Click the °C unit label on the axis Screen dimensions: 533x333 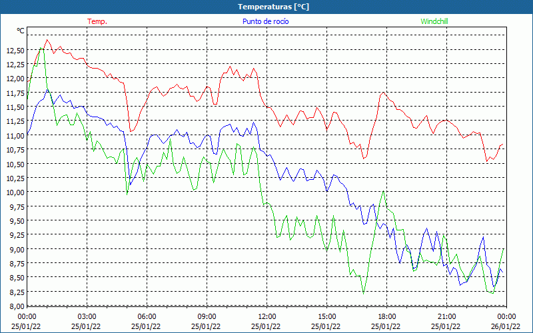[x=21, y=31]
